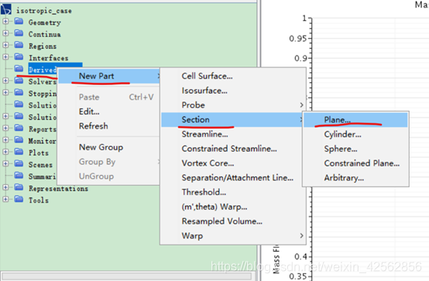
Task: Click the Scenes folder icon
Action: click(19, 163)
